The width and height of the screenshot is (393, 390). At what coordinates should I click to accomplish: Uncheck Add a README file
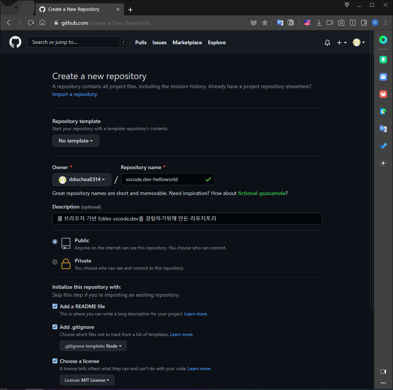pyautogui.click(x=55, y=306)
